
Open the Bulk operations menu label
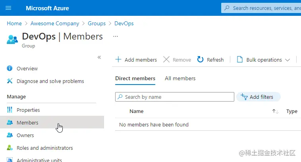coord(264,60)
